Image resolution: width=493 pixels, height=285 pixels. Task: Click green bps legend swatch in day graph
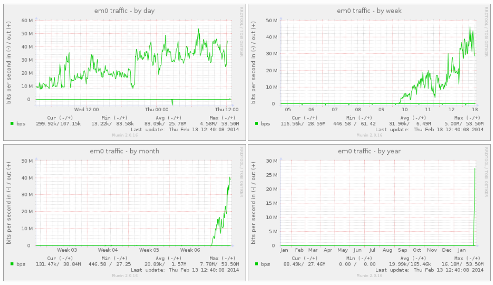pos(12,124)
